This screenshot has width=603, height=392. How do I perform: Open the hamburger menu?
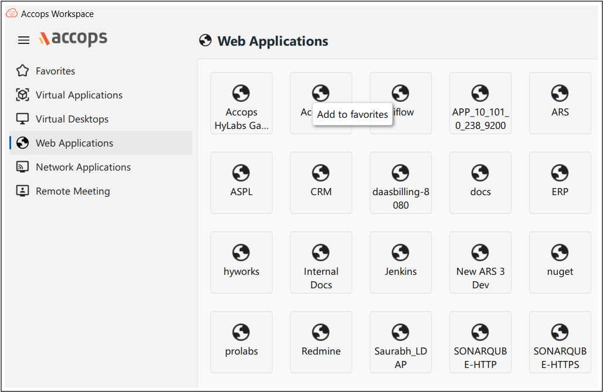tap(24, 40)
